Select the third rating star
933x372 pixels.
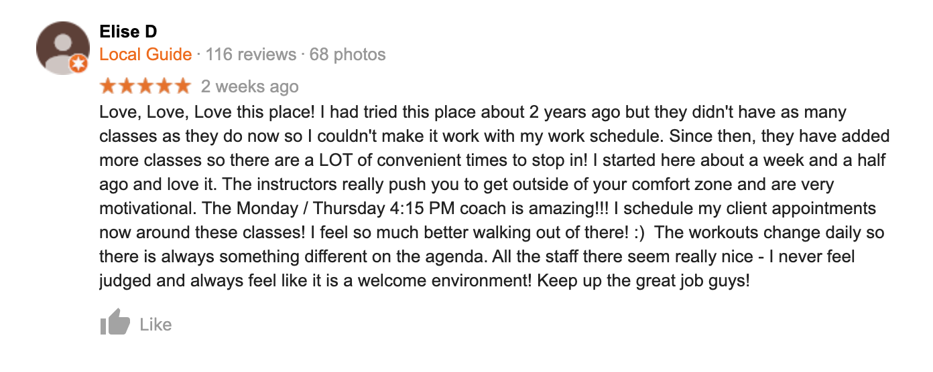[145, 86]
